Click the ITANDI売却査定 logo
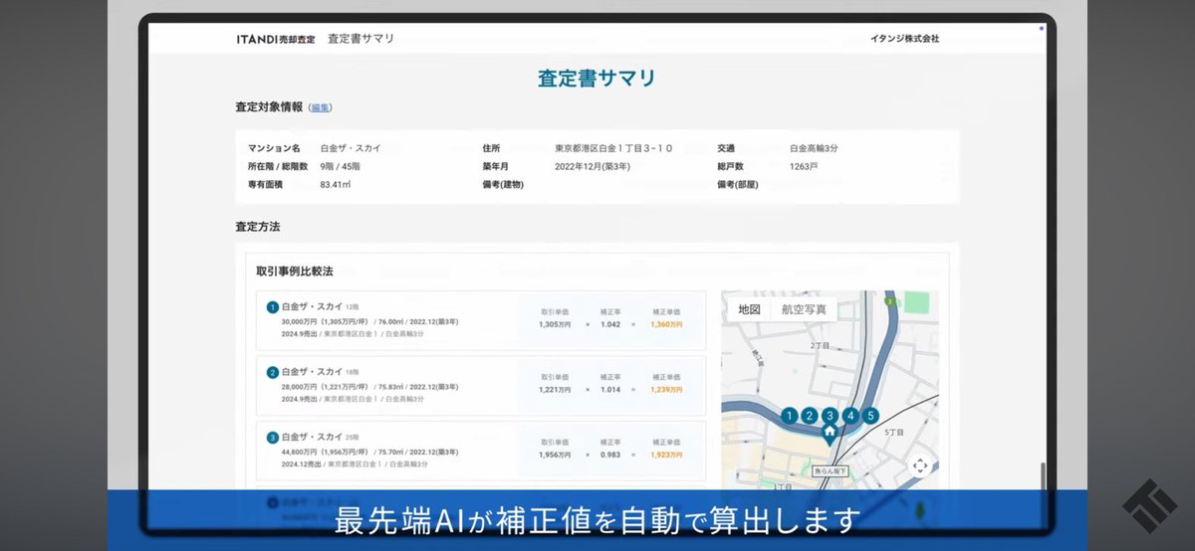This screenshot has width=1195, height=551. point(276,39)
